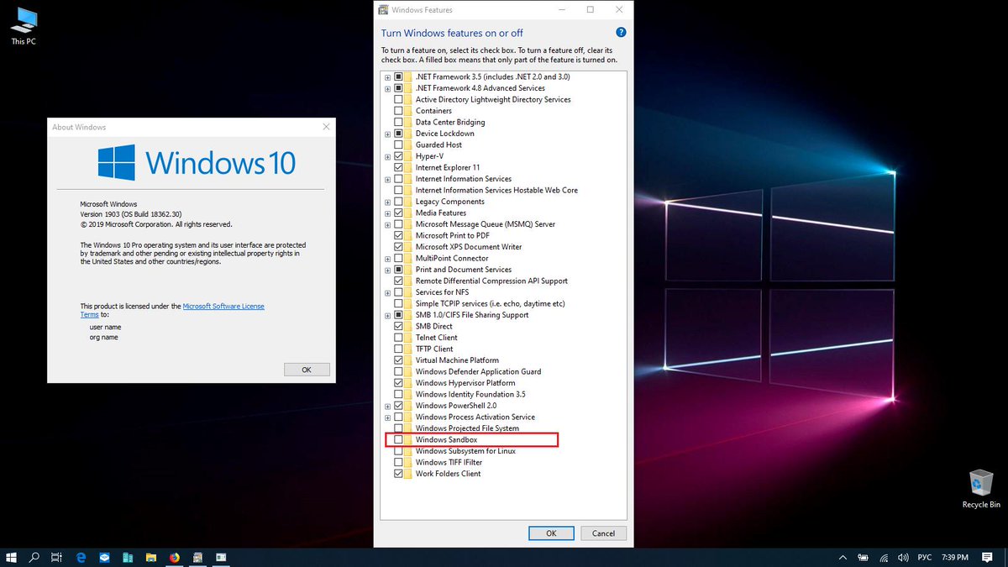Select Windows Identity Foundation 3.5 label
1008x567 pixels.
click(x=470, y=394)
